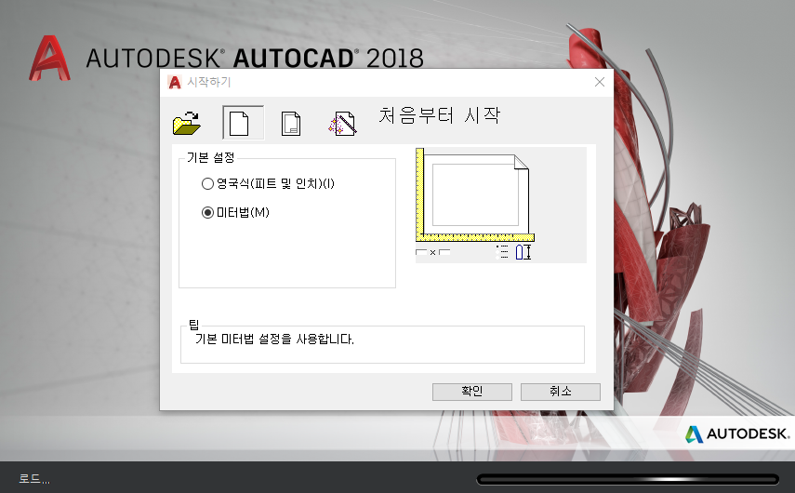Open a drawing with the folder icon
Viewport: 795px width, 493px height.
(x=187, y=123)
